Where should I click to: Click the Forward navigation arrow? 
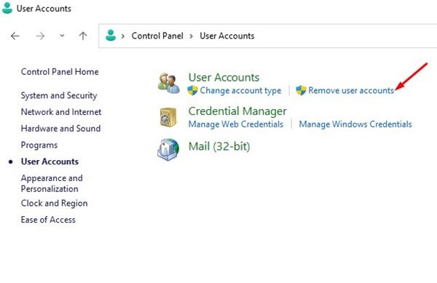(x=40, y=36)
